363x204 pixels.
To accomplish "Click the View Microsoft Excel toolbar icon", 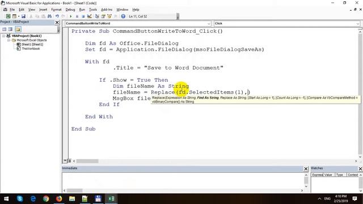I will point(8,16).
